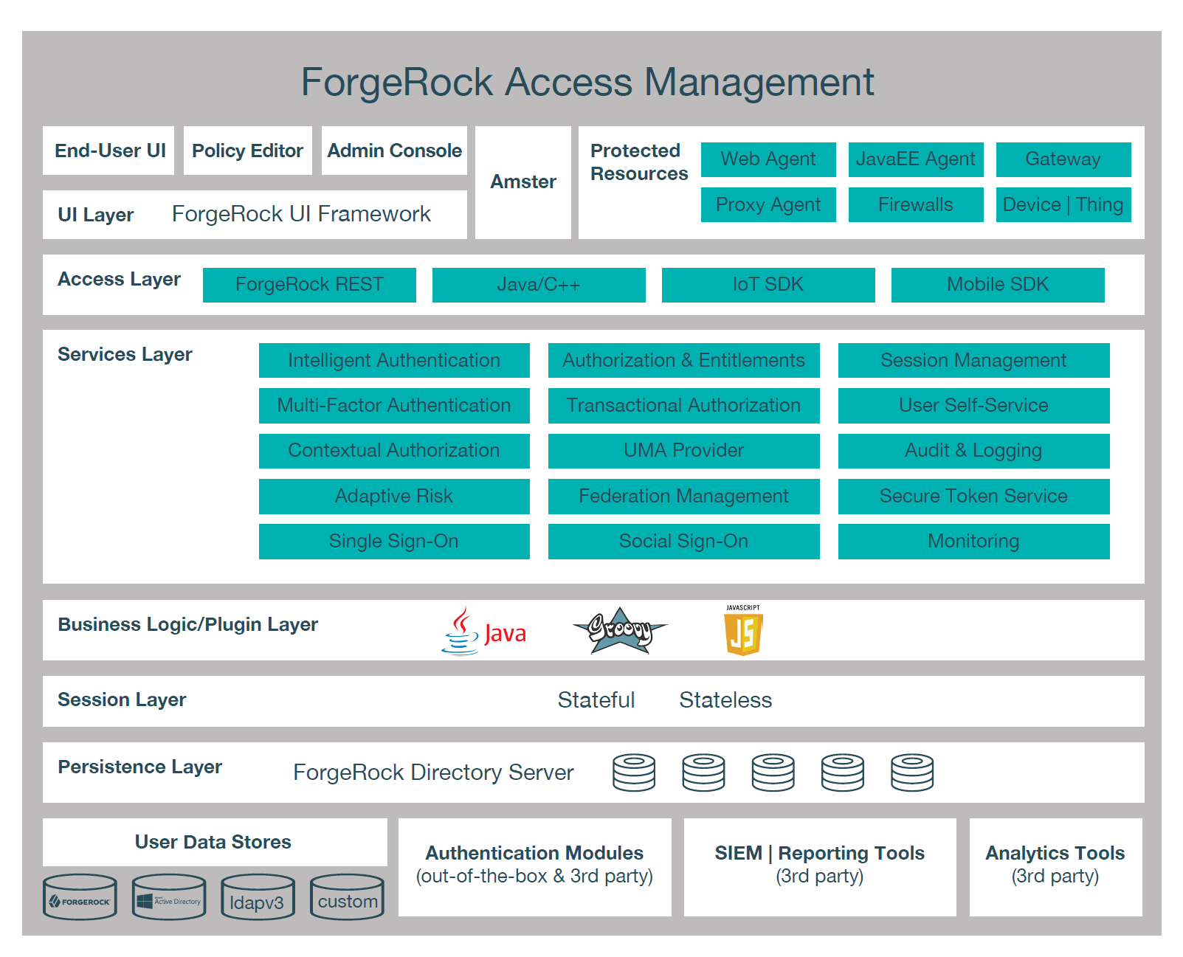The width and height of the screenshot is (1183, 957).
Task: Click the JavaScript JS logo
Action: tap(743, 631)
